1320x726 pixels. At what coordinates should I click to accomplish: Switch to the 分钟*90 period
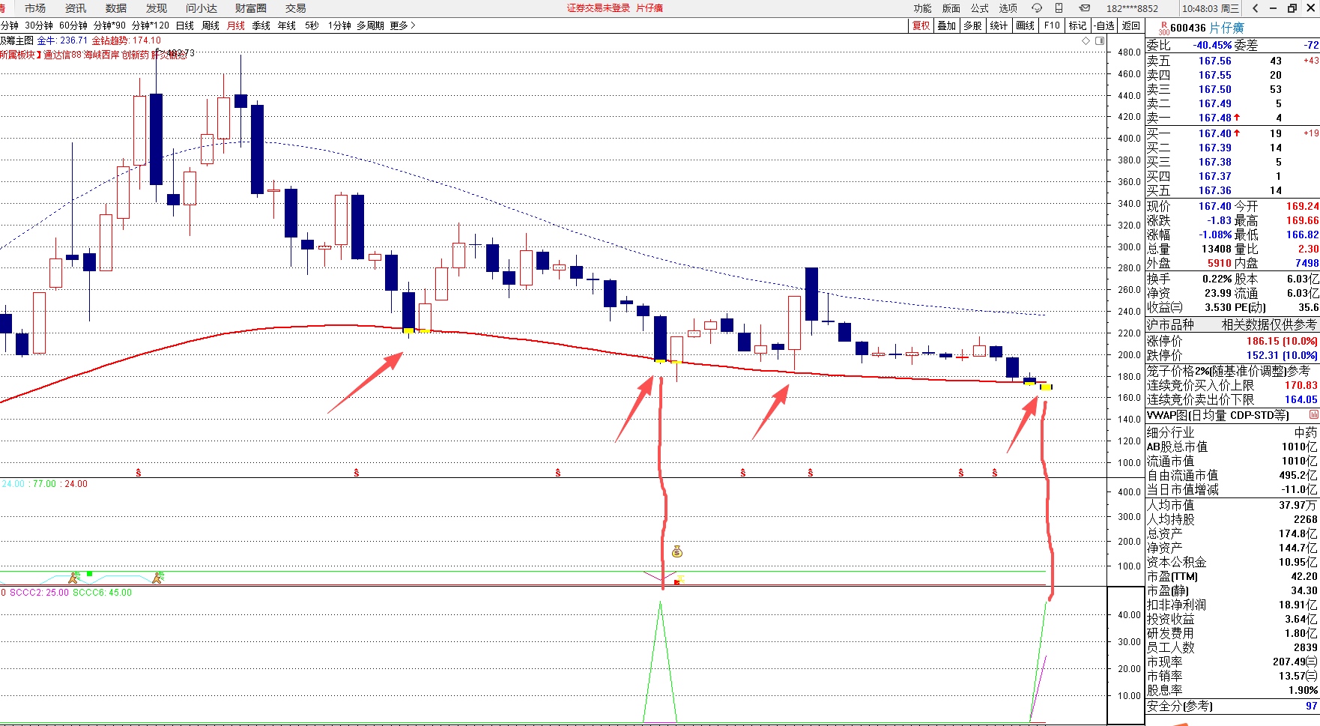coord(109,25)
